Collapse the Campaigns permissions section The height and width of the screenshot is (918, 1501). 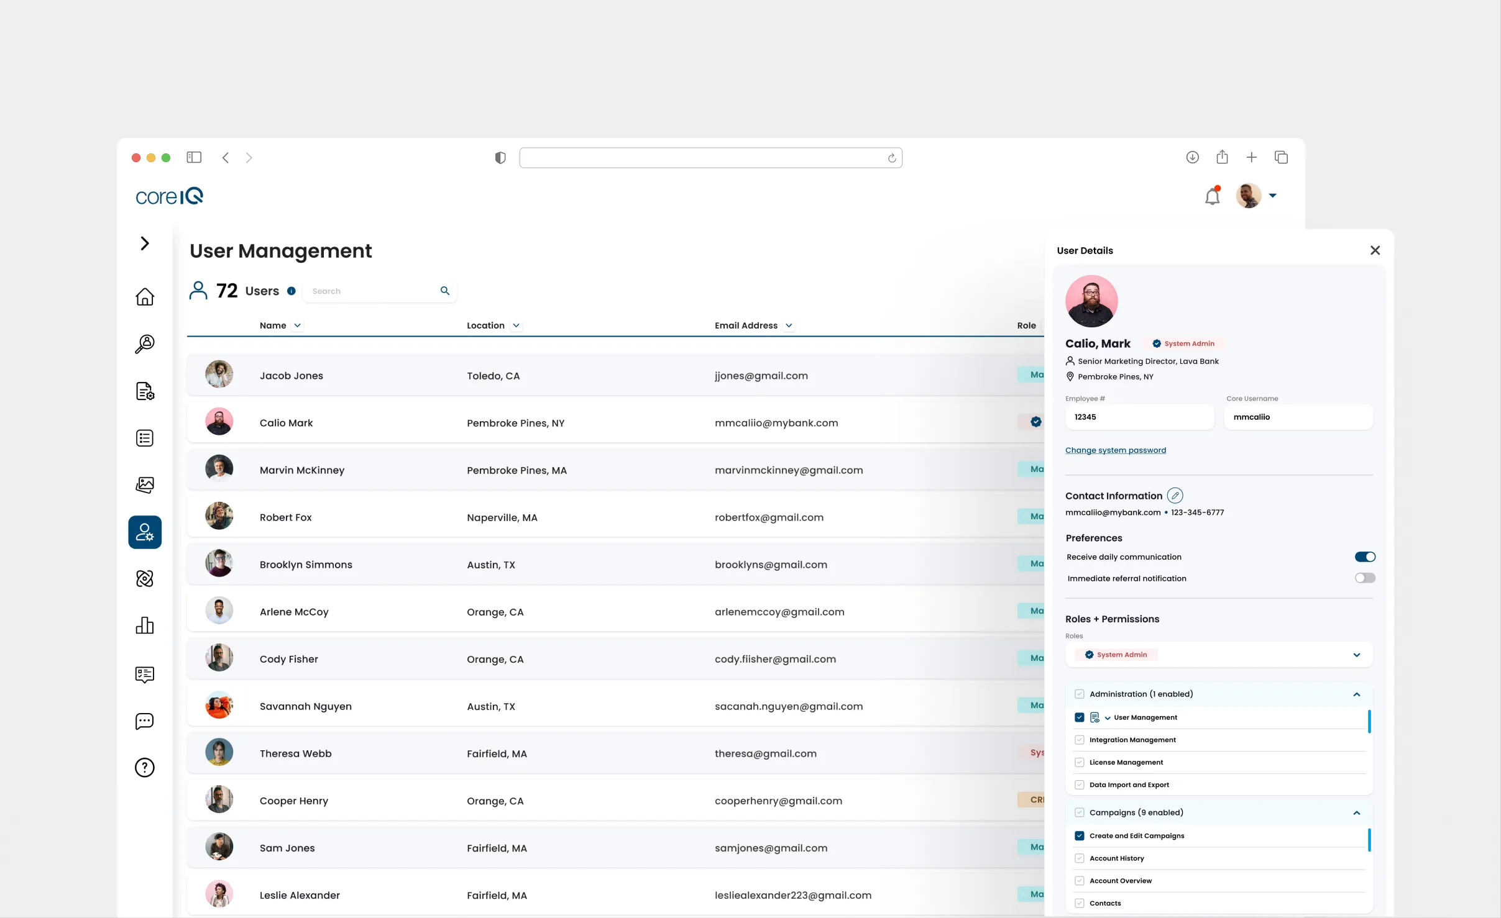[x=1357, y=813]
